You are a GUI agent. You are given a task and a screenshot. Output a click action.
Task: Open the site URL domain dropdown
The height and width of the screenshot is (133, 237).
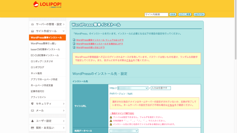133,88
